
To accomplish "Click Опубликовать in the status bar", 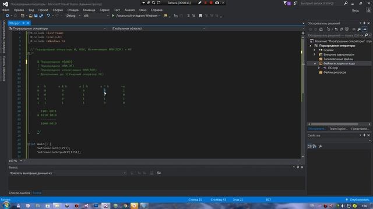I will pos(357,200).
